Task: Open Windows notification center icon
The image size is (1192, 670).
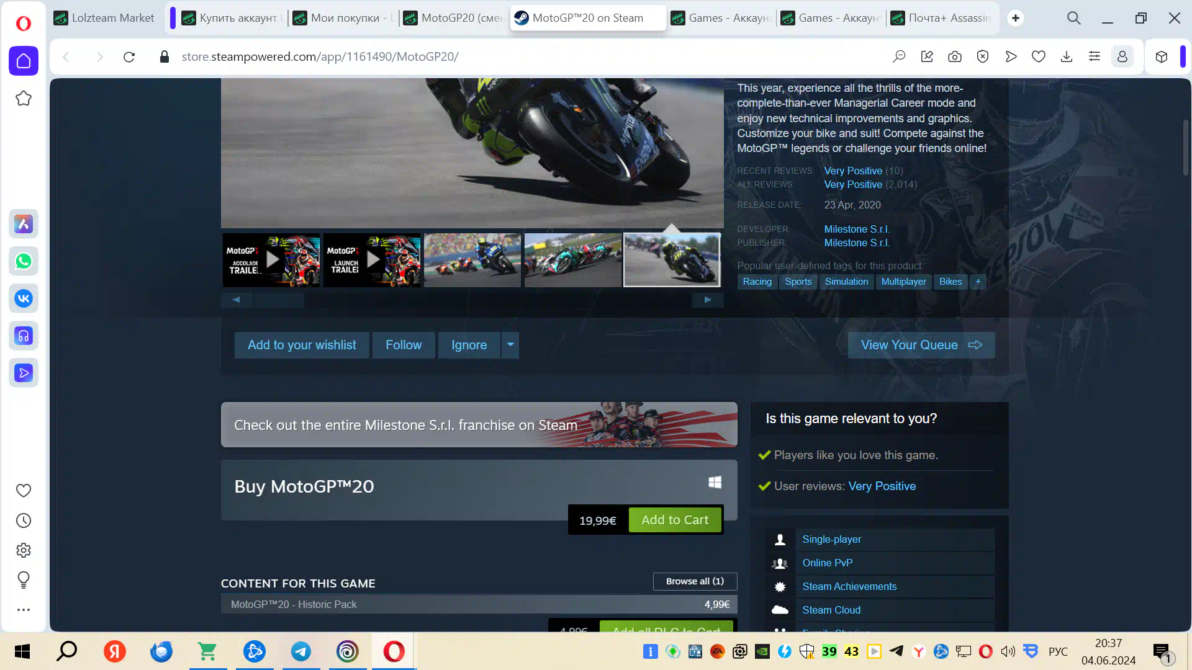Action: pos(1162,653)
